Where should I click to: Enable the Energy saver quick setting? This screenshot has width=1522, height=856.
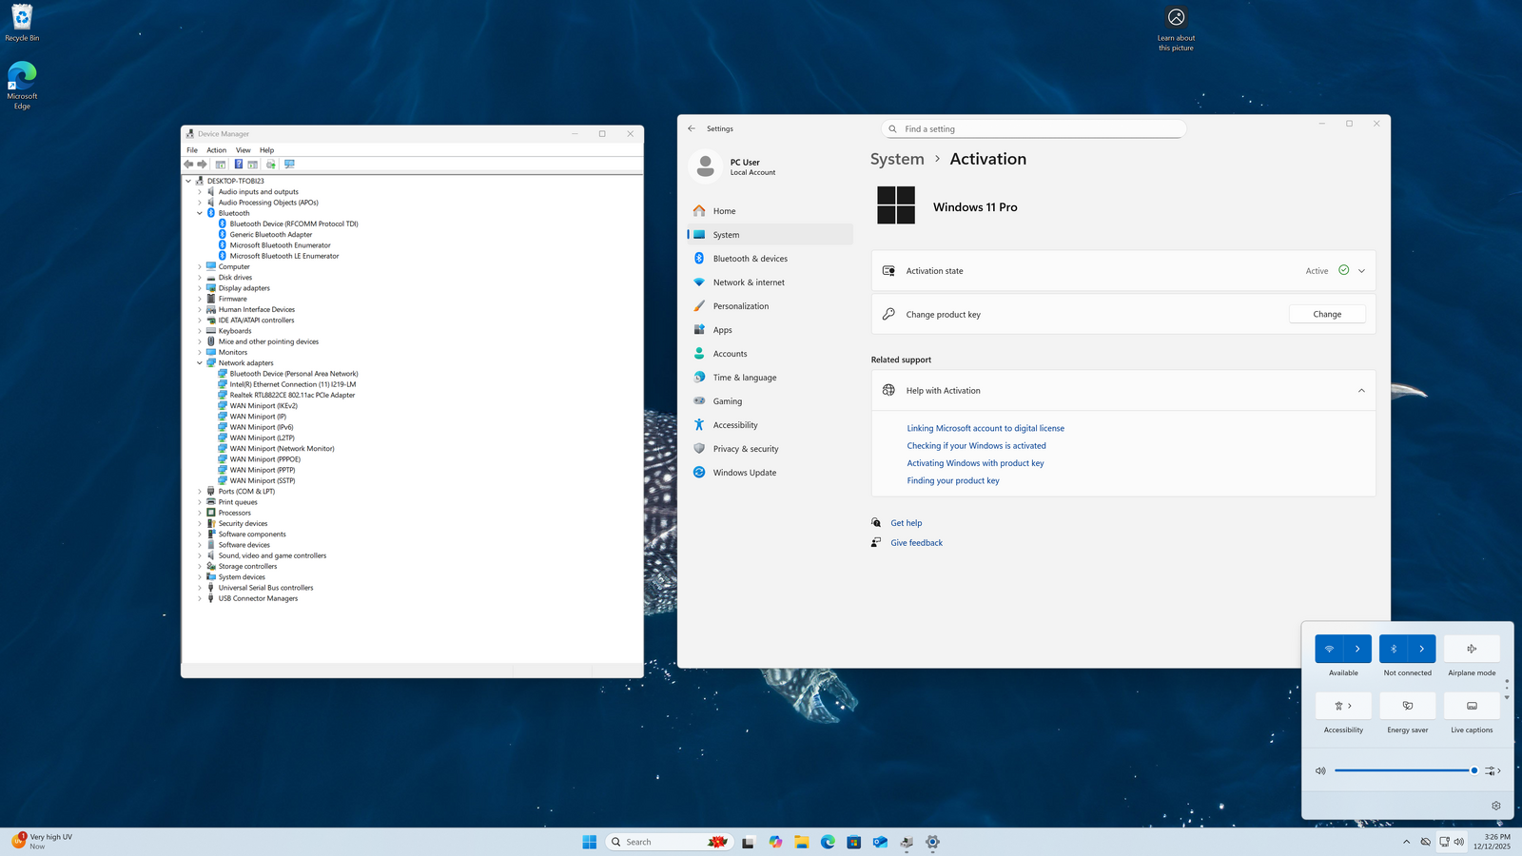1407,706
